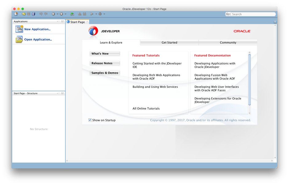Viewport: 289px width, 185px height.
Task: Click the Featured Documentation scrollbar thumb
Action: 250,80
